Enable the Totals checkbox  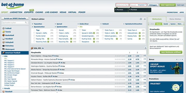(x=80, y=30)
